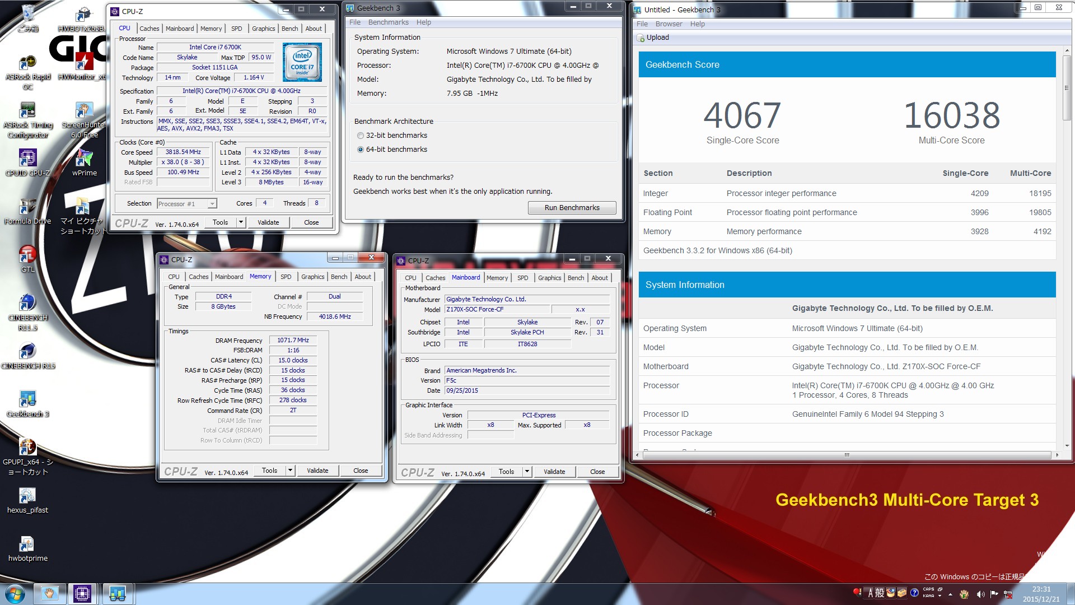Image resolution: width=1075 pixels, height=605 pixels.
Task: Click horizontal scrollbar in Geekbench results
Action: 846,455
